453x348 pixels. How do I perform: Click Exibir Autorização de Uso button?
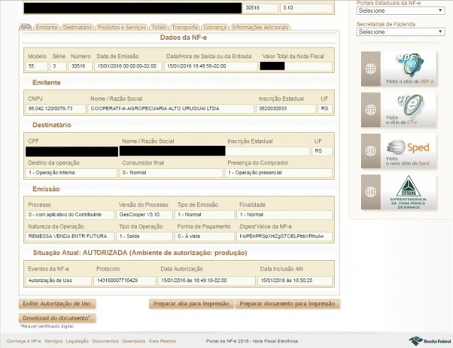pos(58,304)
